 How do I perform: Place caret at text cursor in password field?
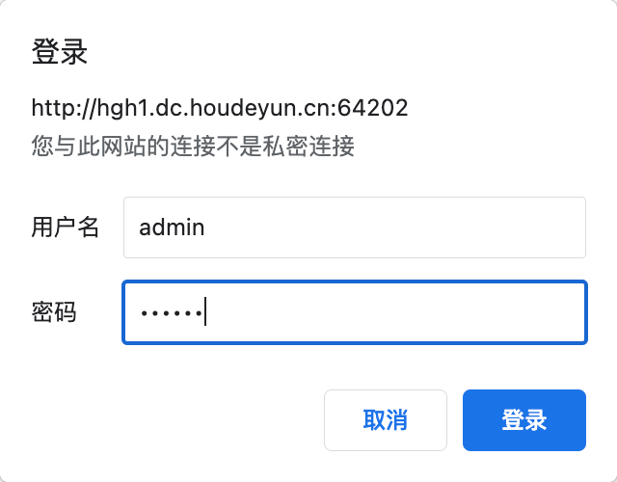(x=205, y=311)
